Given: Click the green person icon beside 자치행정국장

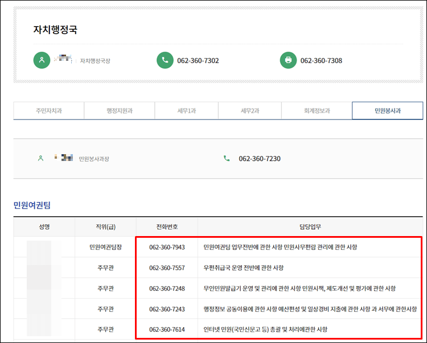Looking at the screenshot, I should (42, 60).
